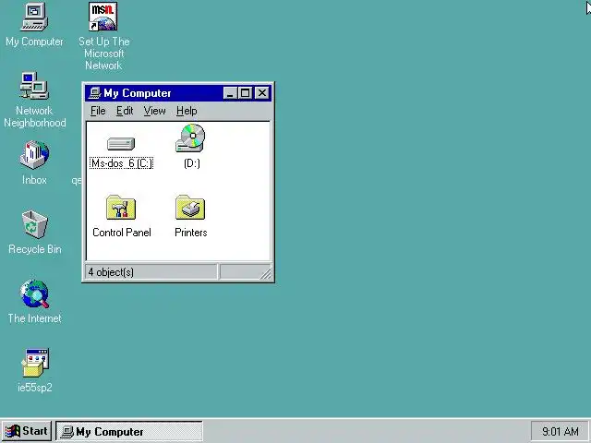Screen dimensions: 591x443
Task: Open the View menu
Action: (154, 111)
